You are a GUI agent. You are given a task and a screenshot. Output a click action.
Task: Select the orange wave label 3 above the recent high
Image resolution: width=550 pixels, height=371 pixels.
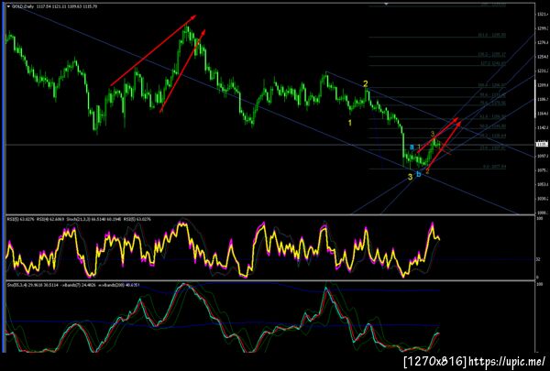pyautogui.click(x=433, y=134)
